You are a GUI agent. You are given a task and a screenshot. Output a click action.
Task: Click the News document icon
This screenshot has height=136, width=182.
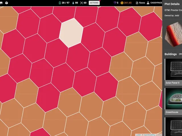click(x=137, y=3)
